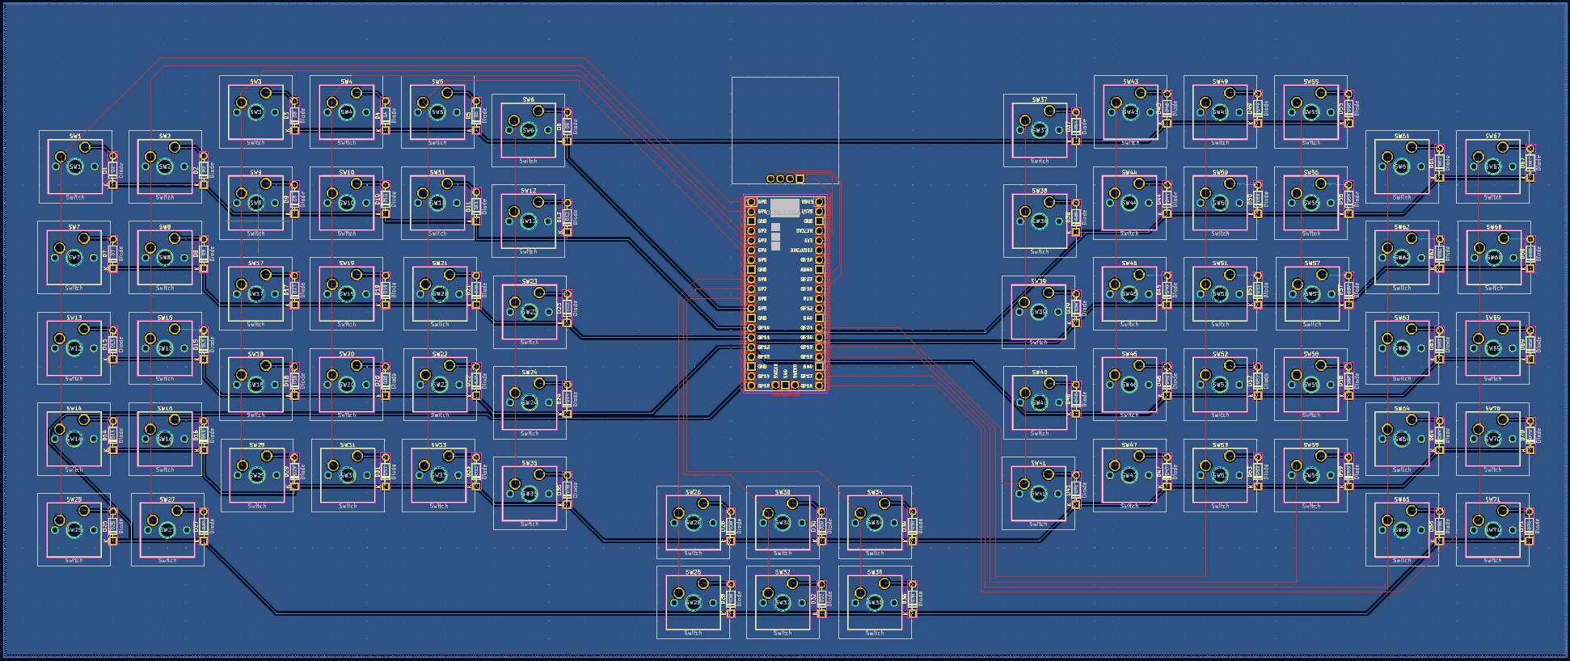
Task: Select the SW65 switch footprint
Action: pyautogui.click(x=1402, y=530)
